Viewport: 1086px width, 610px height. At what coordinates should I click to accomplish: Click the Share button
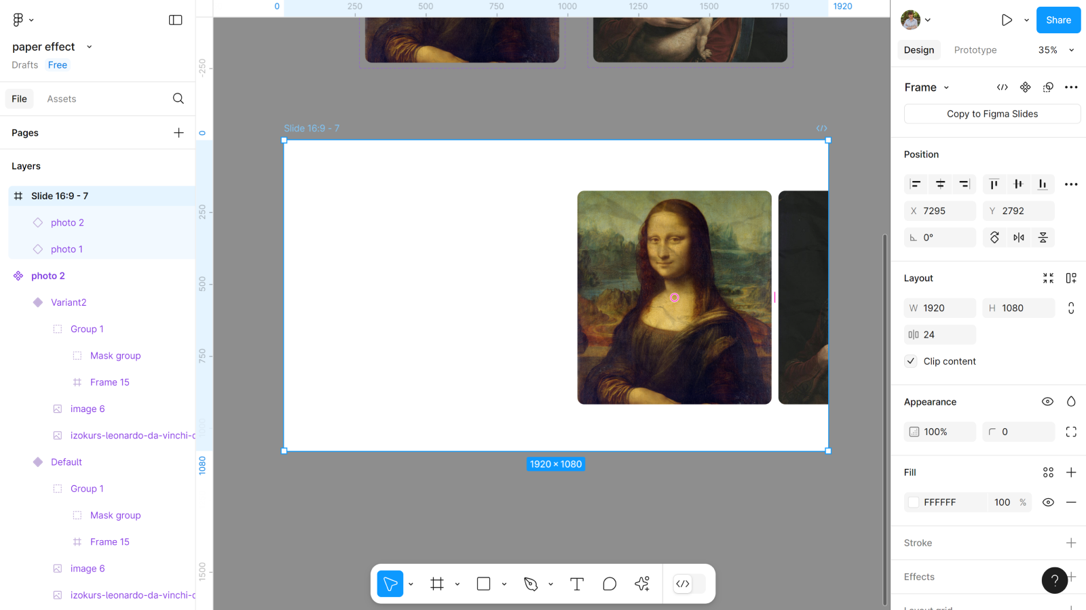1057,20
